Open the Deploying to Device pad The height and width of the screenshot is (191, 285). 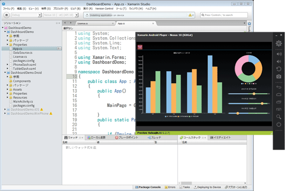[207, 187]
